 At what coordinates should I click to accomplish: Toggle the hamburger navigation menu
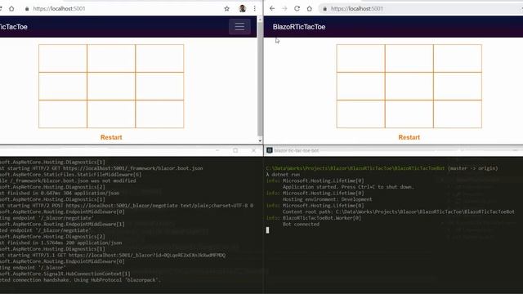(239, 27)
